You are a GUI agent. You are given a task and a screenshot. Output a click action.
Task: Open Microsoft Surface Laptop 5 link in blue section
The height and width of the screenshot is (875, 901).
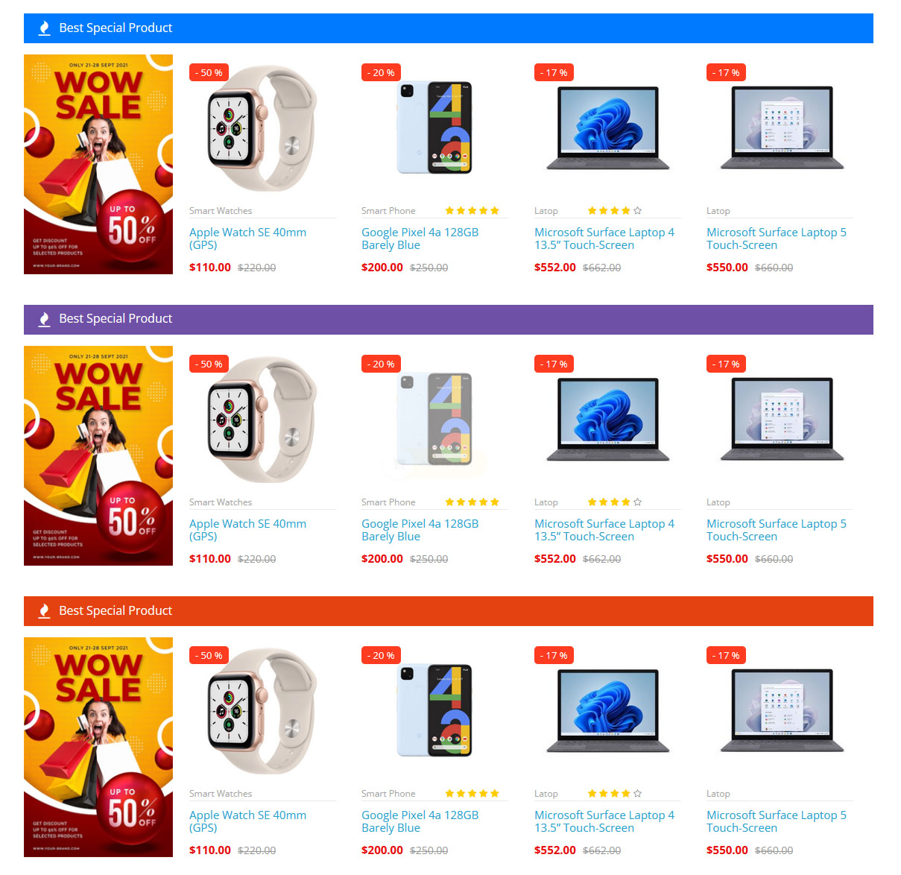coord(777,239)
